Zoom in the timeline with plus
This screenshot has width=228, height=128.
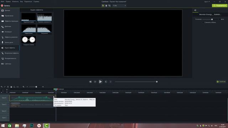43,87
